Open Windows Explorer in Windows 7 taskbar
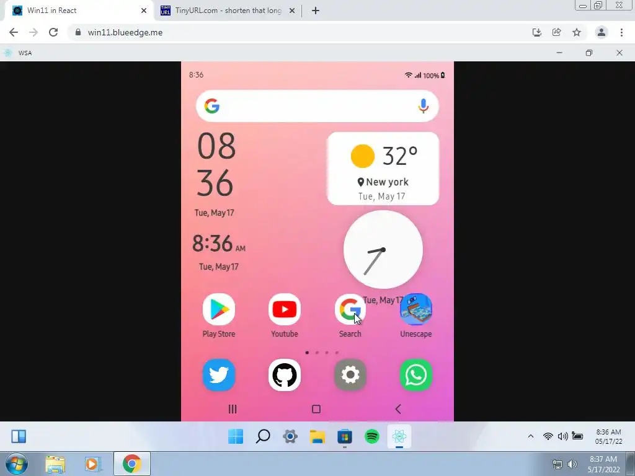This screenshot has height=476, width=635. tap(55, 464)
